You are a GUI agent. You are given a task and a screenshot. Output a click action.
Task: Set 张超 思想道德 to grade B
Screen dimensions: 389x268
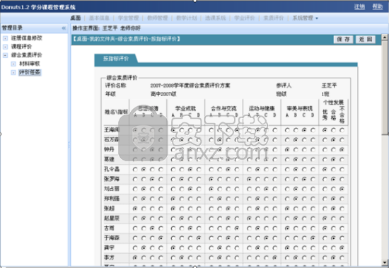tap(144, 209)
